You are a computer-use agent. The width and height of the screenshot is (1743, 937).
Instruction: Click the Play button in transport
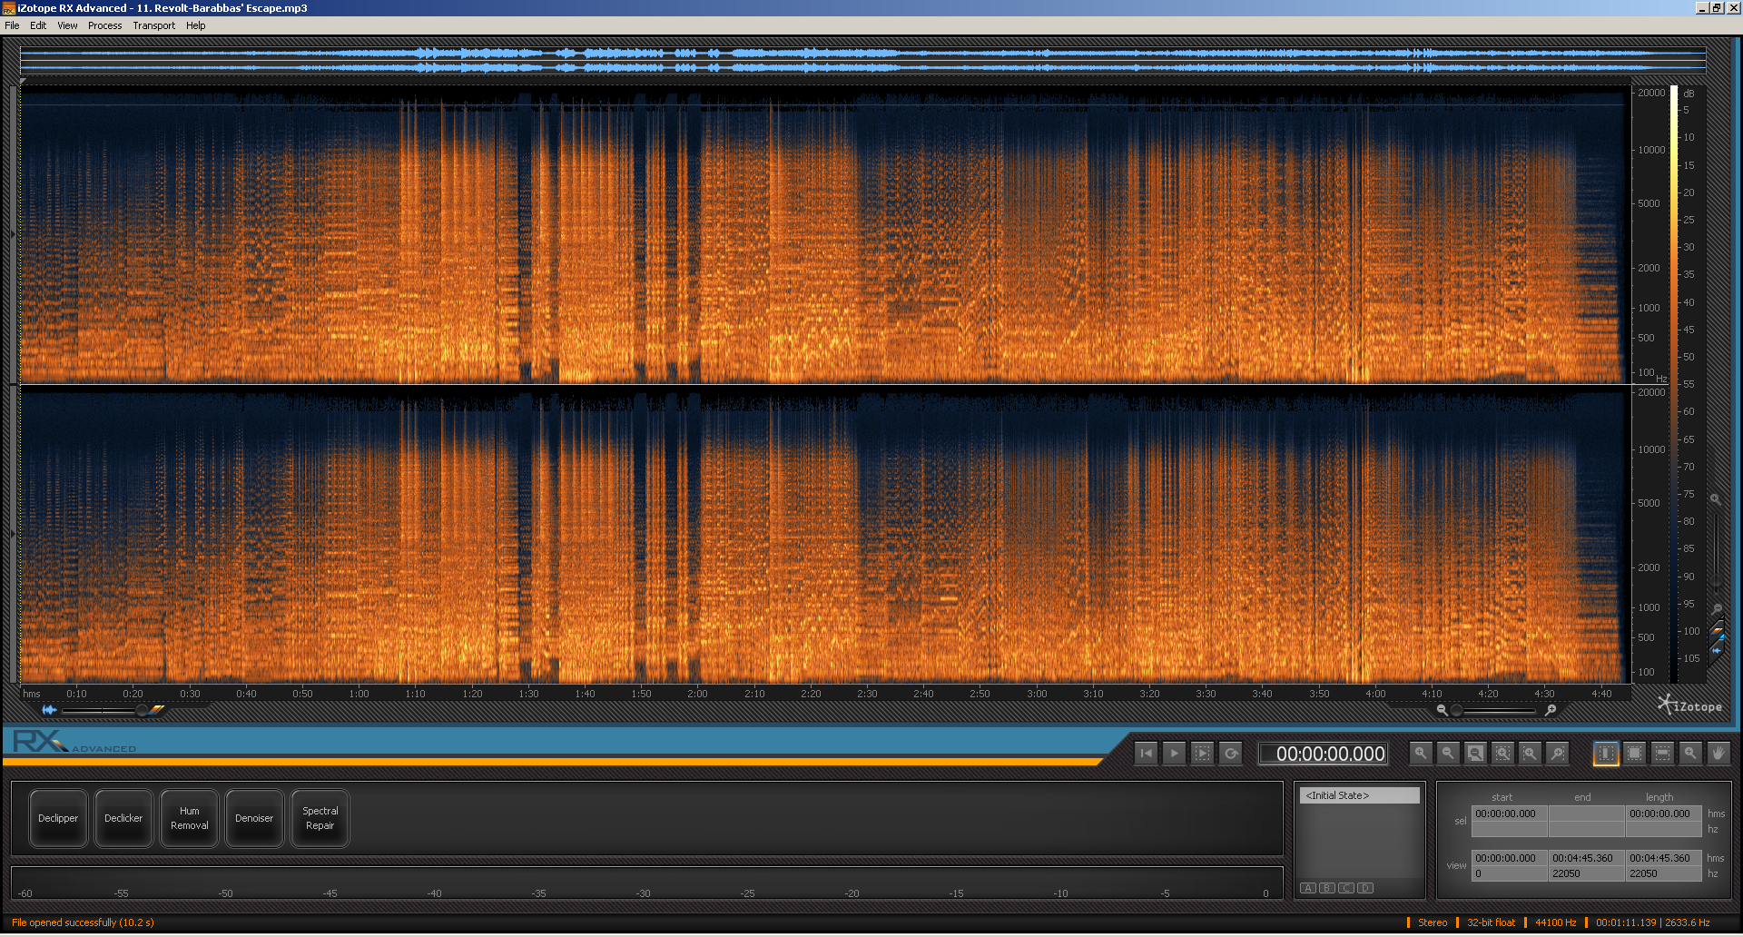[1174, 753]
